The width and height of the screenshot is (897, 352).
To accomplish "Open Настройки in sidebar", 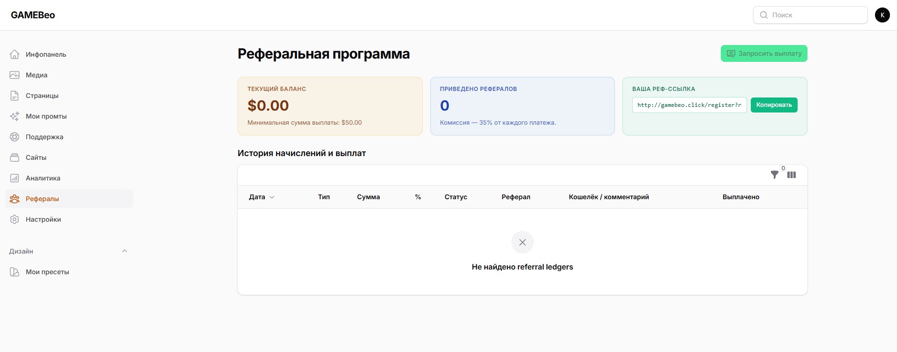I will pyautogui.click(x=69, y=219).
